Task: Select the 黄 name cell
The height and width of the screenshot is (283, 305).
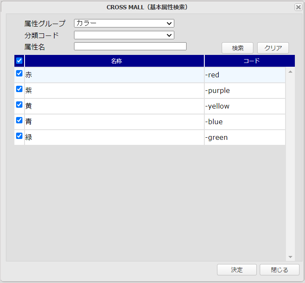Action: pyautogui.click(x=114, y=106)
